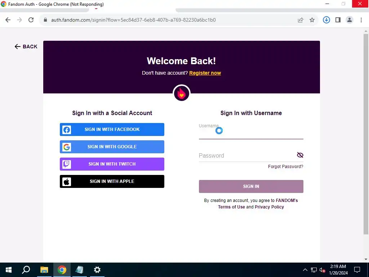
Task: Click the scrollbar up arrow
Action: (366, 31)
